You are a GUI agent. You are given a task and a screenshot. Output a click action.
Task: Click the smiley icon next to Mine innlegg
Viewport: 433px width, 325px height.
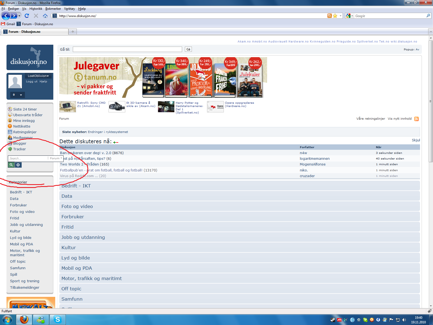coord(10,121)
